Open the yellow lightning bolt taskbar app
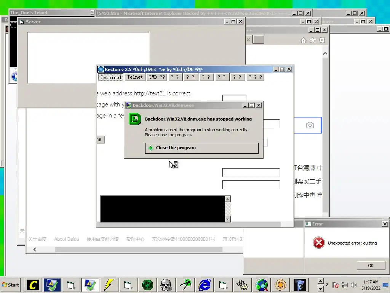 (x=109, y=285)
